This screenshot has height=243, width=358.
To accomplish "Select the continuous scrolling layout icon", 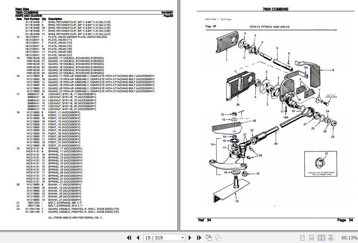I will [311, 237].
